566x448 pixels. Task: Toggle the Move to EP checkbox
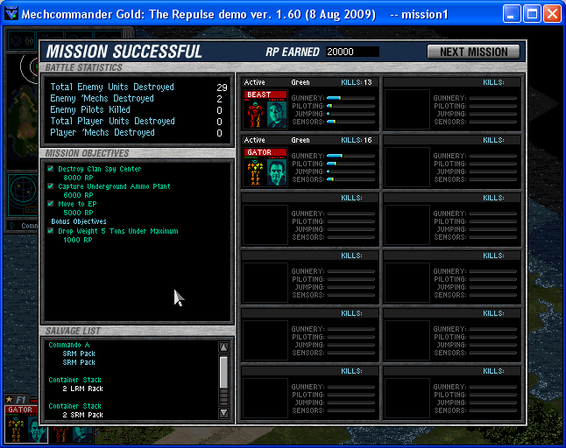[x=51, y=203]
